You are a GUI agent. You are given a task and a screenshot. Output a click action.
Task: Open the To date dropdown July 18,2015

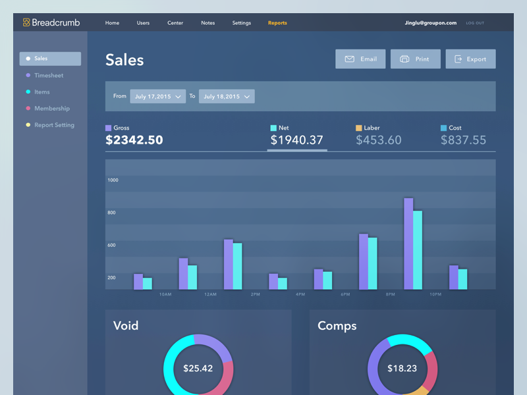coord(227,96)
